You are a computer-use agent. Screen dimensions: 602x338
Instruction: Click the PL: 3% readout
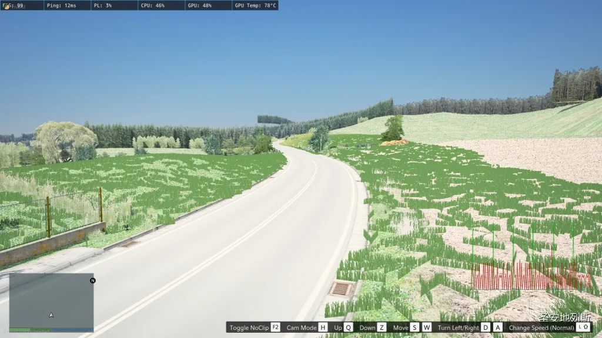(103, 5)
